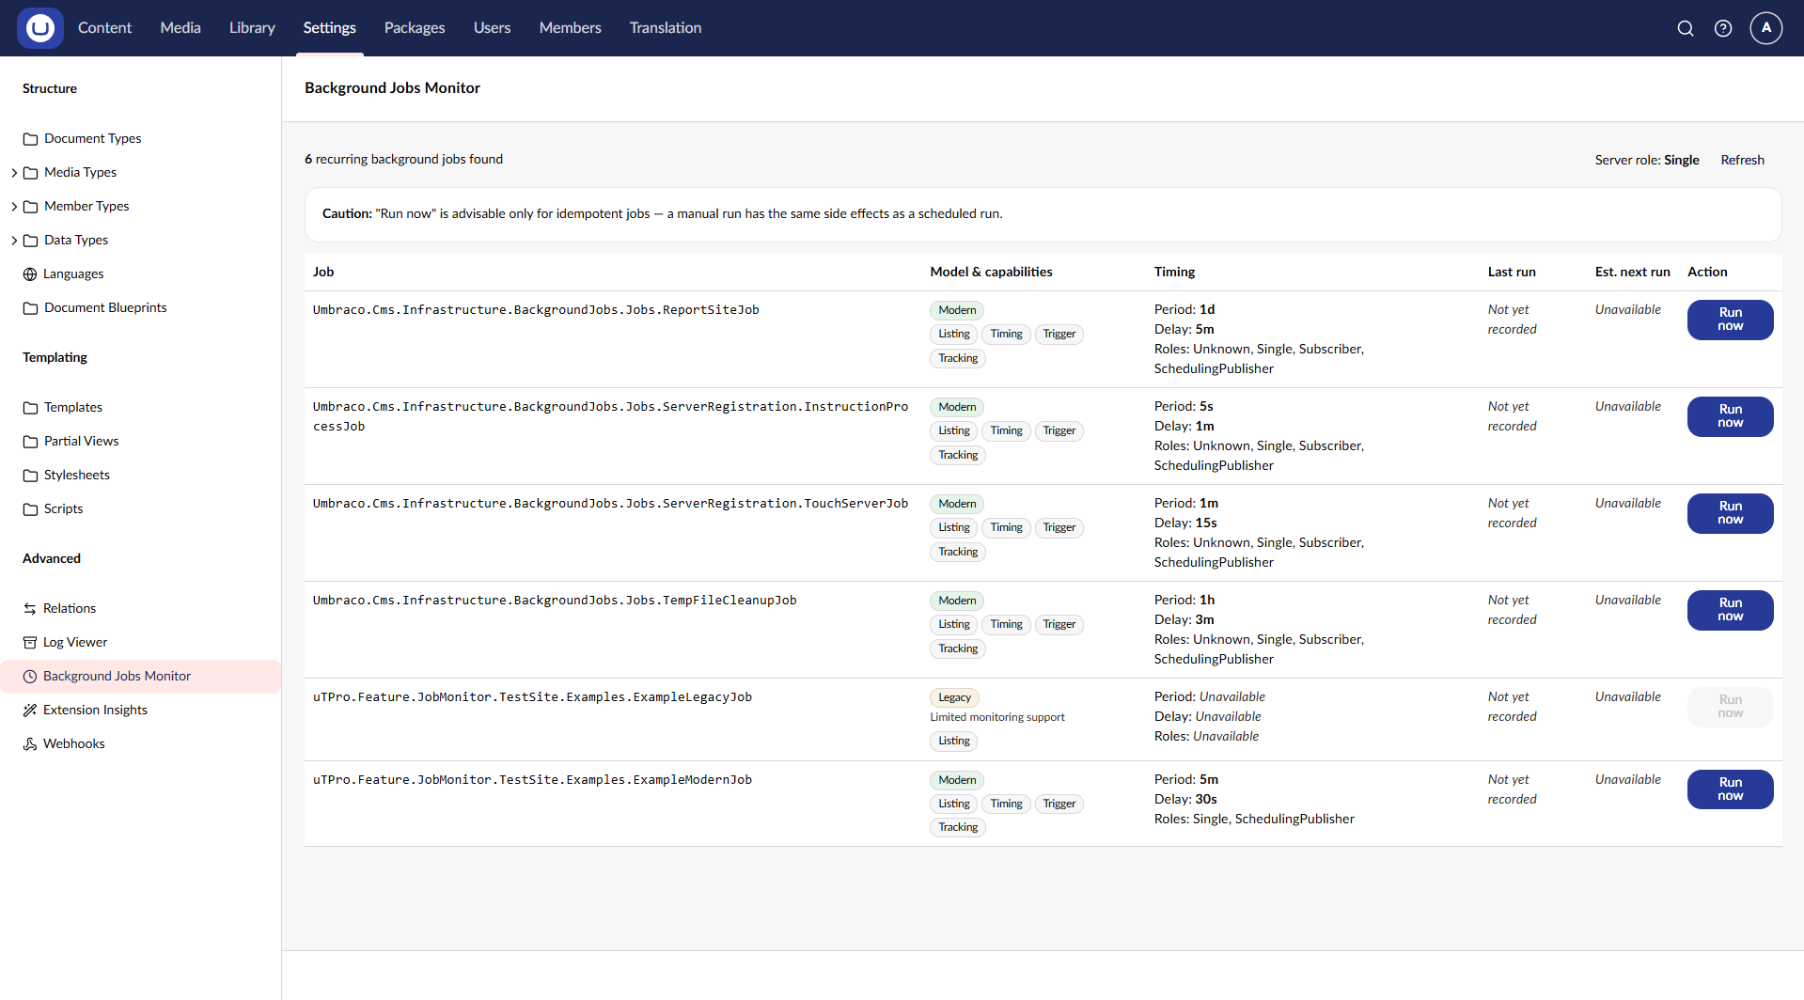Click the Listing tag on ExampleLegacyJob row
Image resolution: width=1804 pixels, height=1000 pixels.
(953, 741)
